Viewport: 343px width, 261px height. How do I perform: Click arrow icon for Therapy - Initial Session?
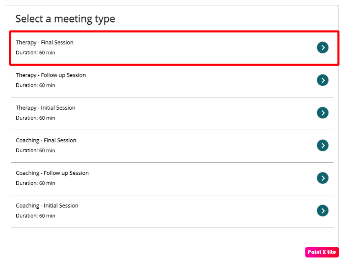[x=323, y=113]
